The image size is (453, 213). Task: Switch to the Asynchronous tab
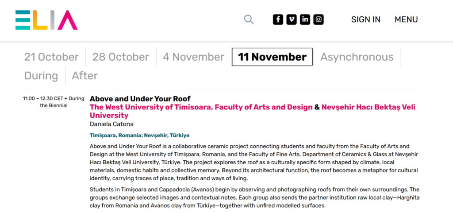(x=357, y=57)
